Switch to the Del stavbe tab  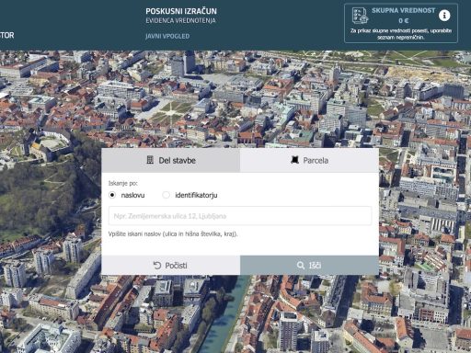tap(171, 160)
